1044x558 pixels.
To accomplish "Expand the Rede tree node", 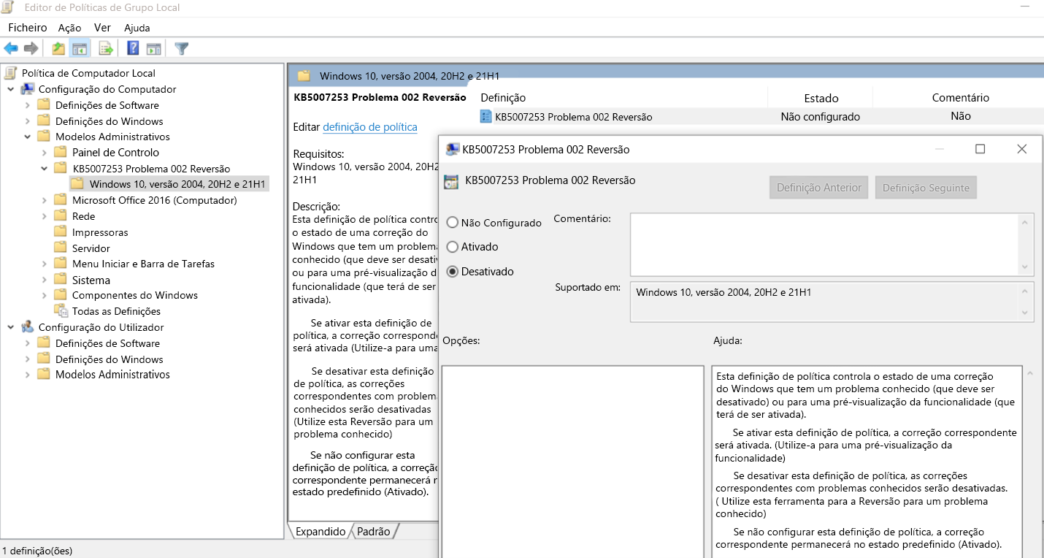I will [45, 216].
